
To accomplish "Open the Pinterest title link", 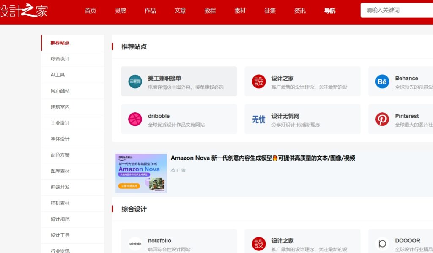I will tap(407, 116).
